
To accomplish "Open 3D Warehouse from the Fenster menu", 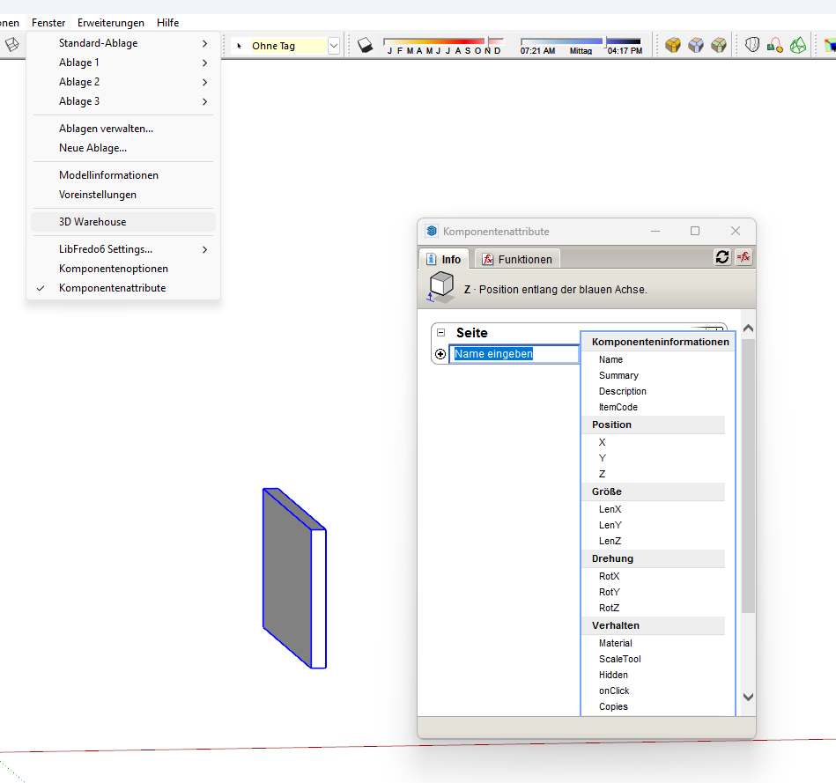I will tap(92, 222).
